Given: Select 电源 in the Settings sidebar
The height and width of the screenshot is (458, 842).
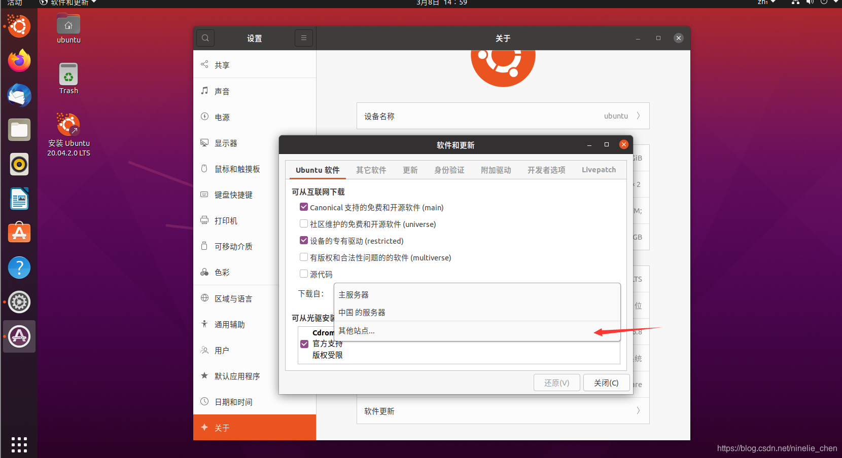Looking at the screenshot, I should 255,117.
